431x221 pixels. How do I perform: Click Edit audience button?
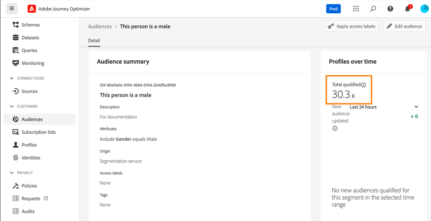tap(405, 26)
